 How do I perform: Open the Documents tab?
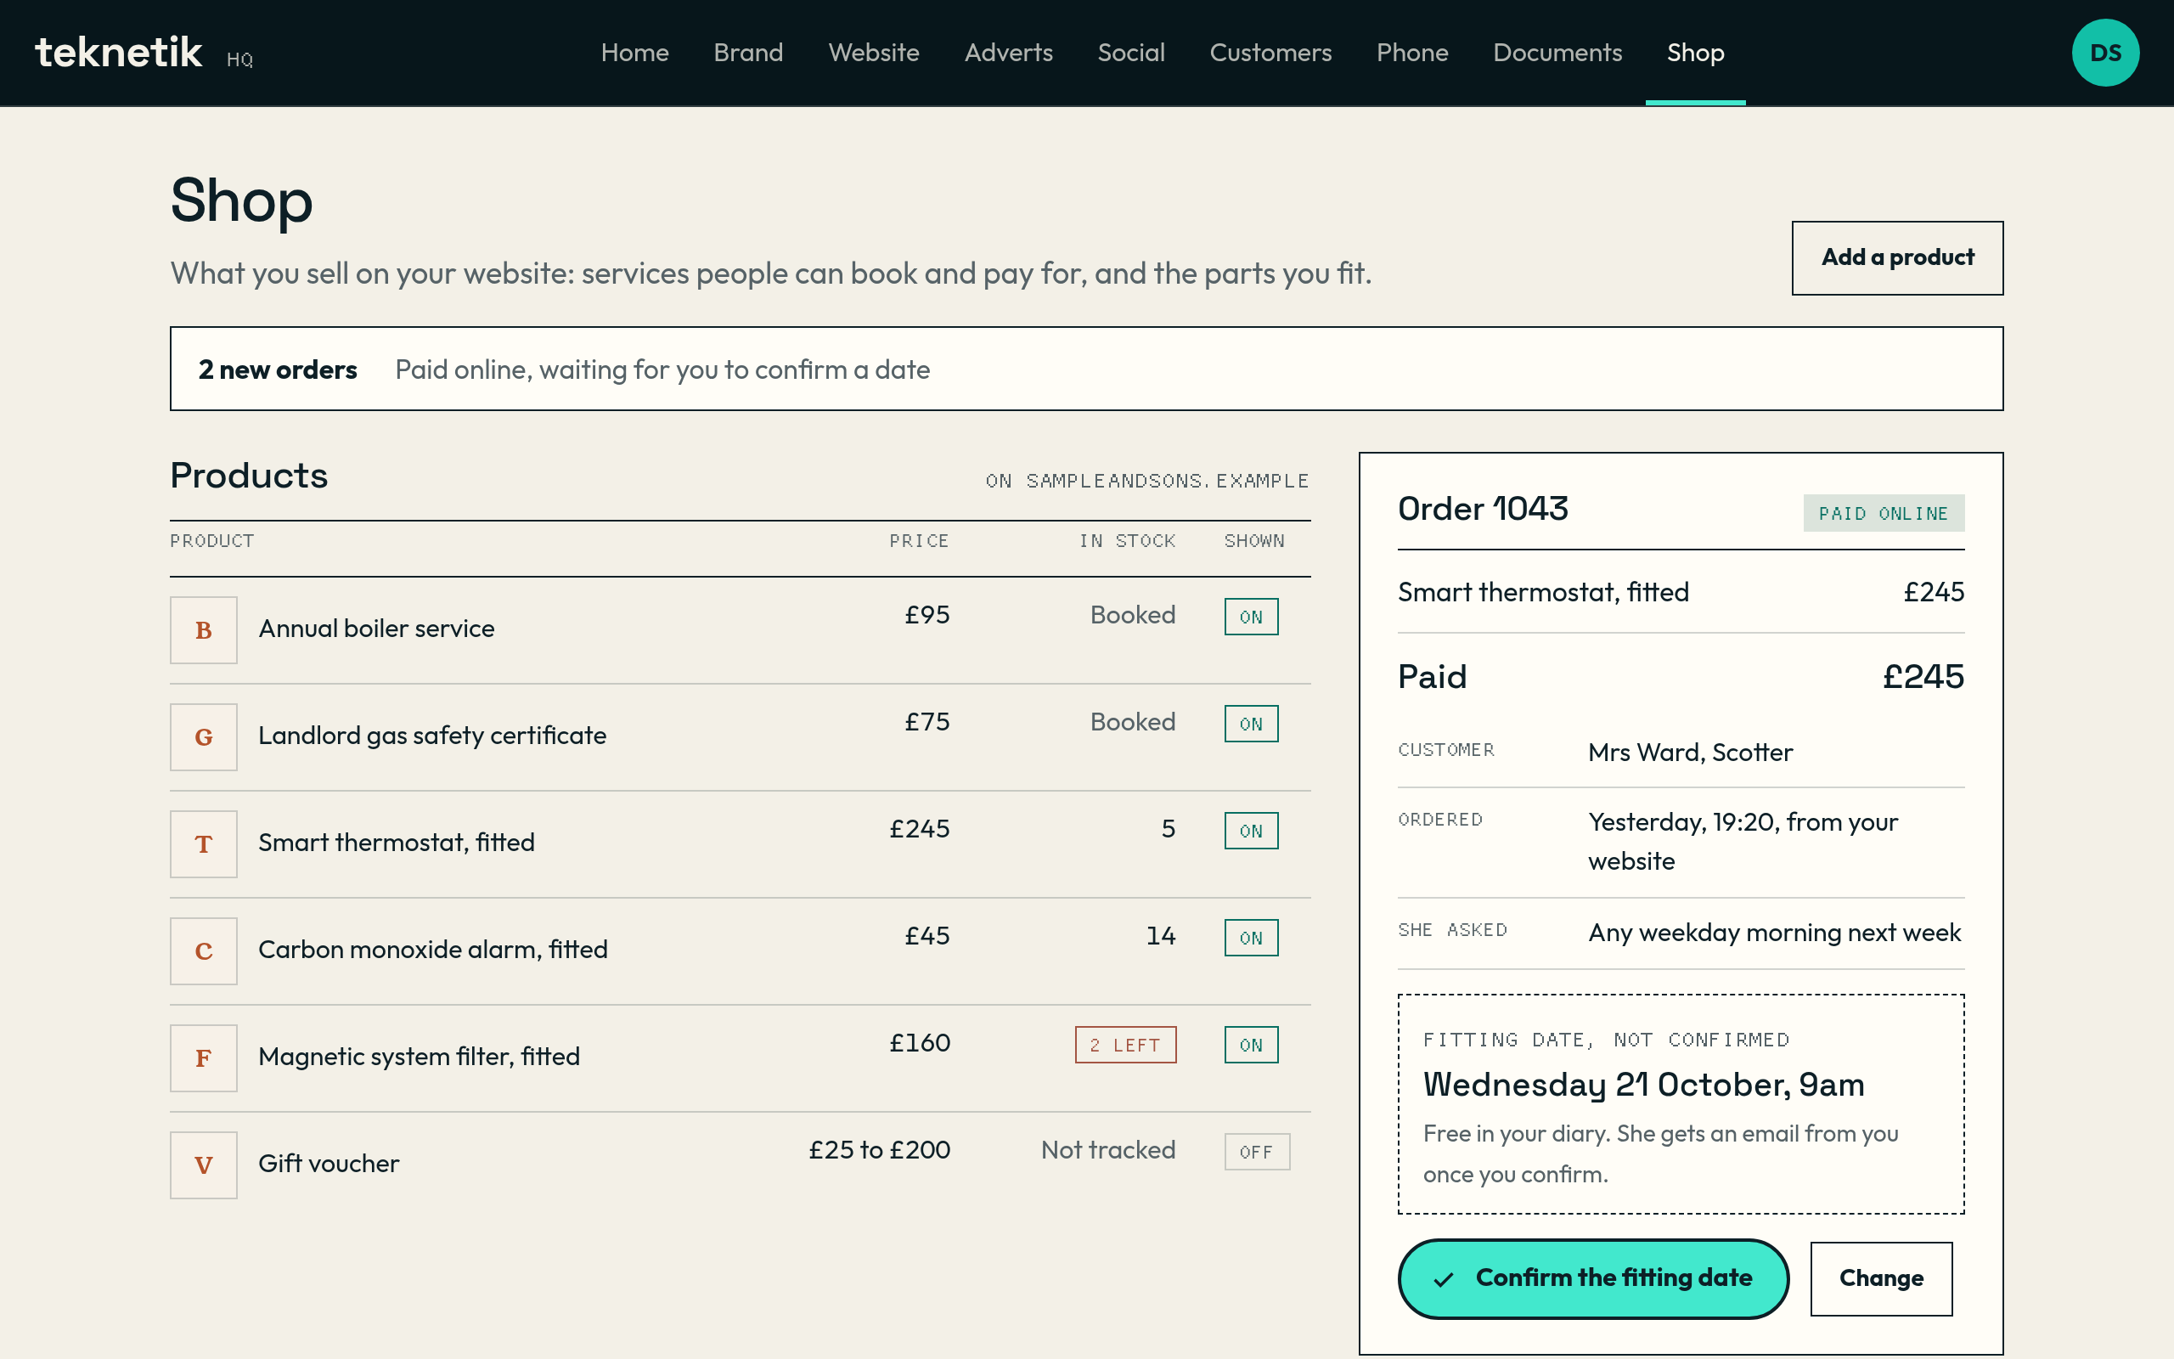click(x=1557, y=53)
